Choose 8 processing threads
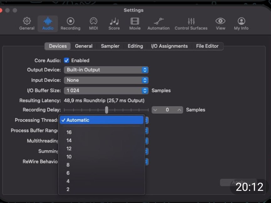 102,165
